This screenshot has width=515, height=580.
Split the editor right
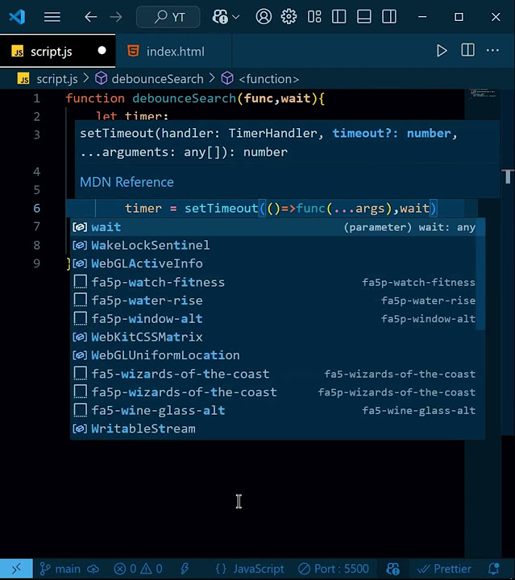pyautogui.click(x=467, y=50)
